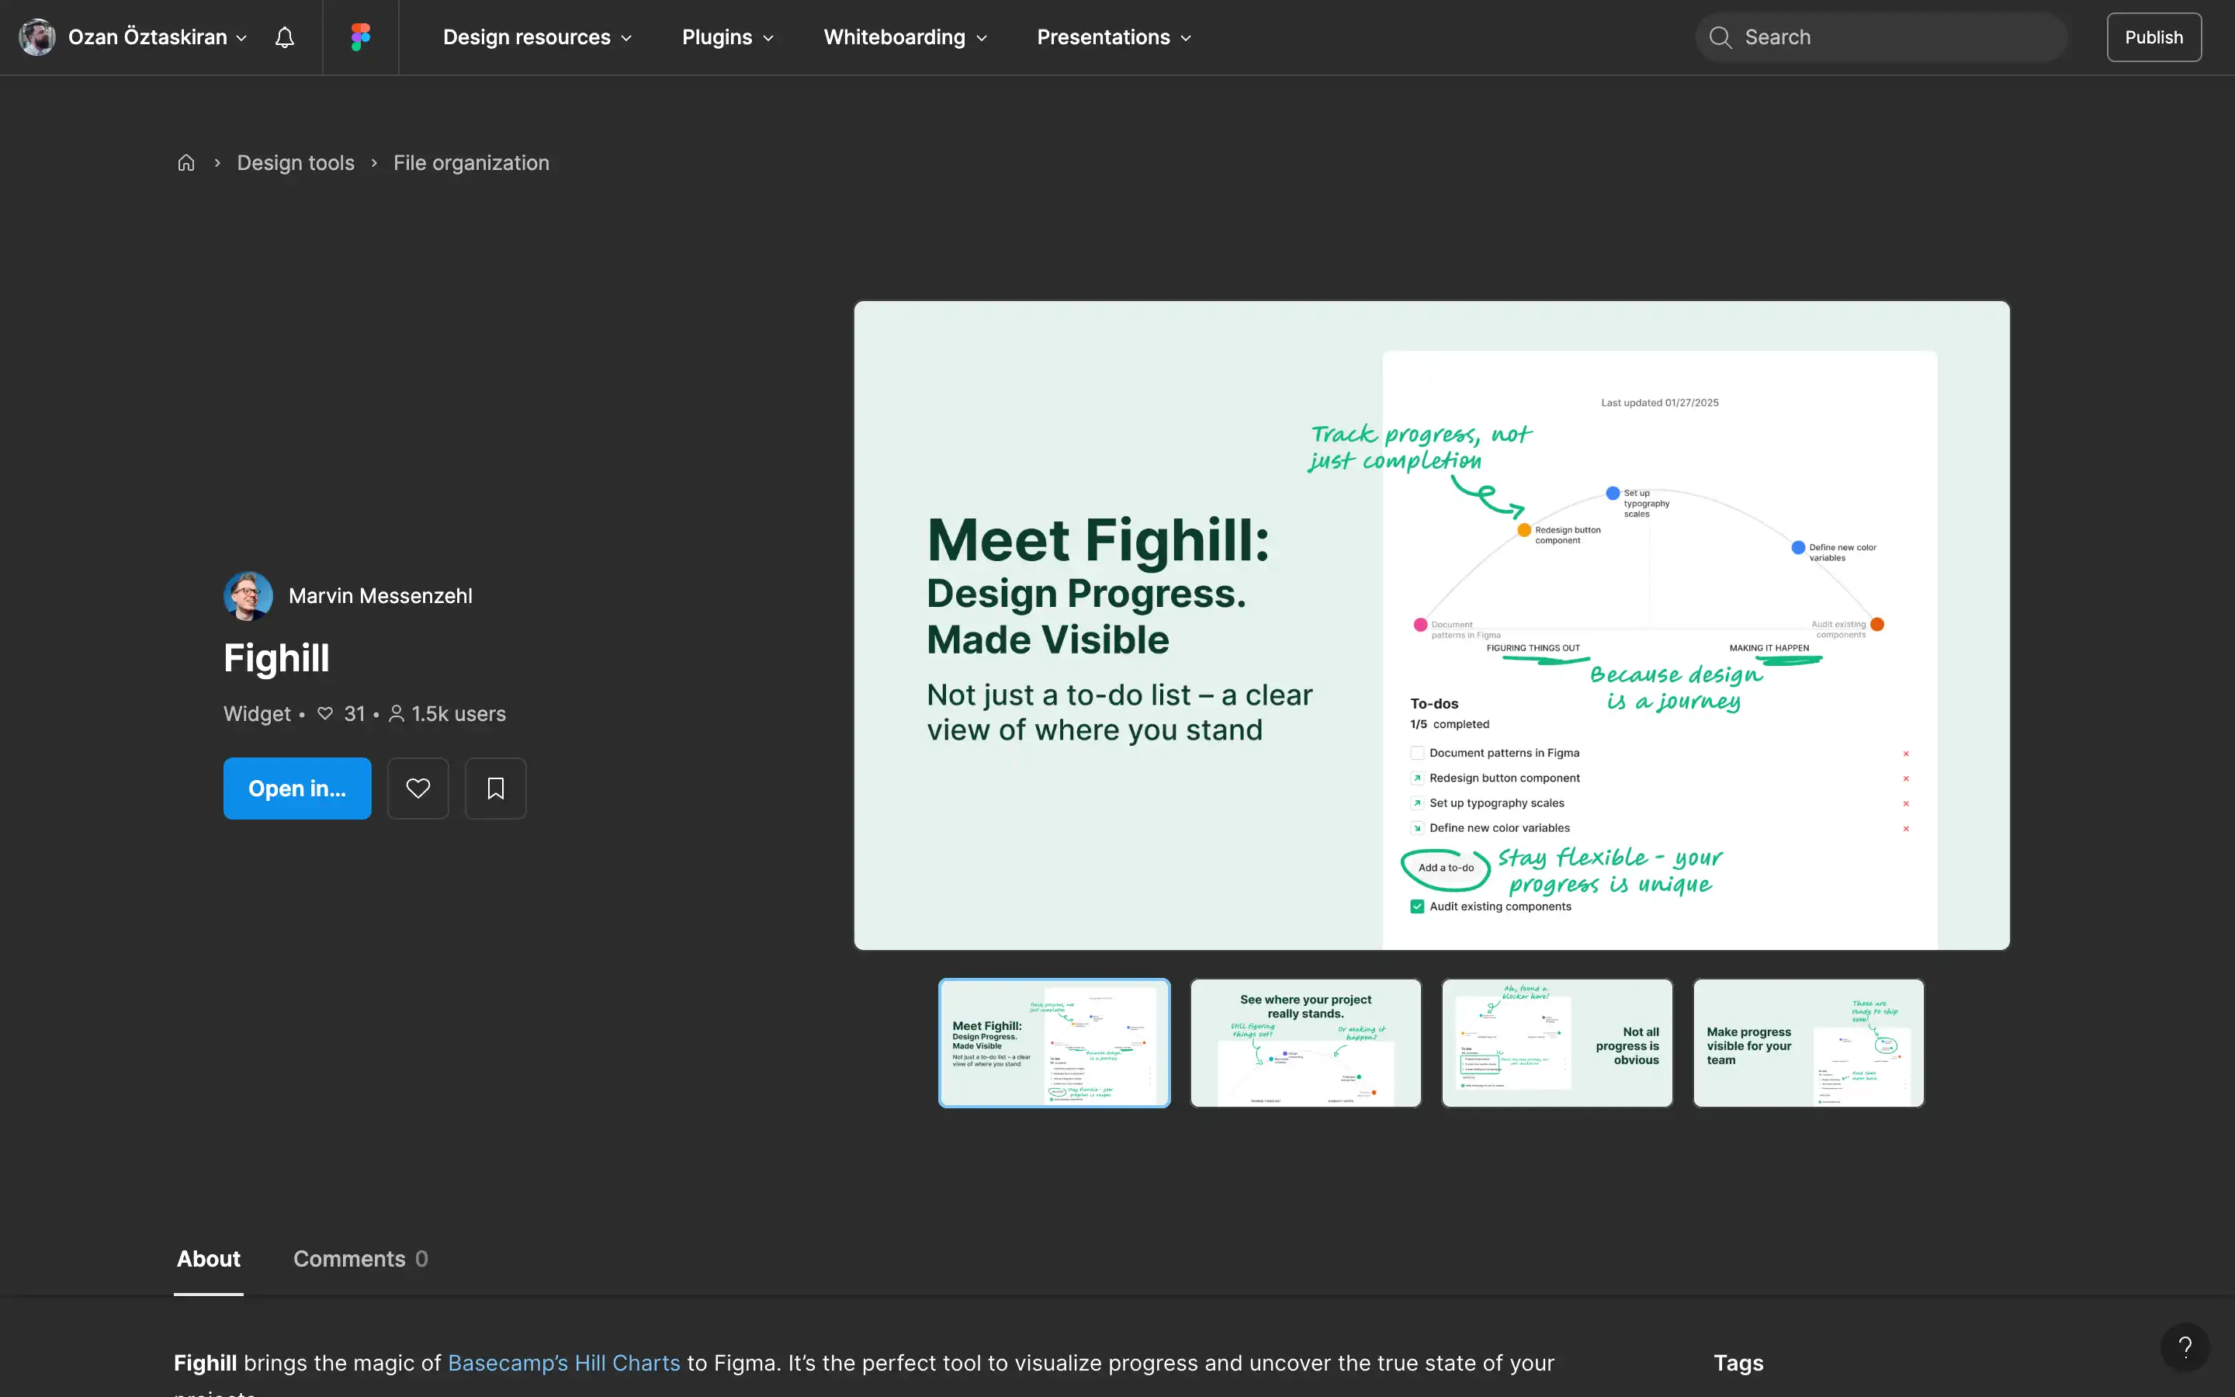Follow the Basecamp's Hill Charts link
The height and width of the screenshot is (1397, 2235).
pyautogui.click(x=563, y=1363)
